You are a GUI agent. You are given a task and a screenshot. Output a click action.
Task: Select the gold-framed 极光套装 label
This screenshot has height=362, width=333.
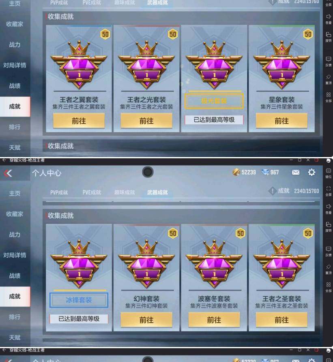[214, 101]
